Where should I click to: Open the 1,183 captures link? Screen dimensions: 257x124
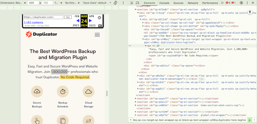click(33, 22)
